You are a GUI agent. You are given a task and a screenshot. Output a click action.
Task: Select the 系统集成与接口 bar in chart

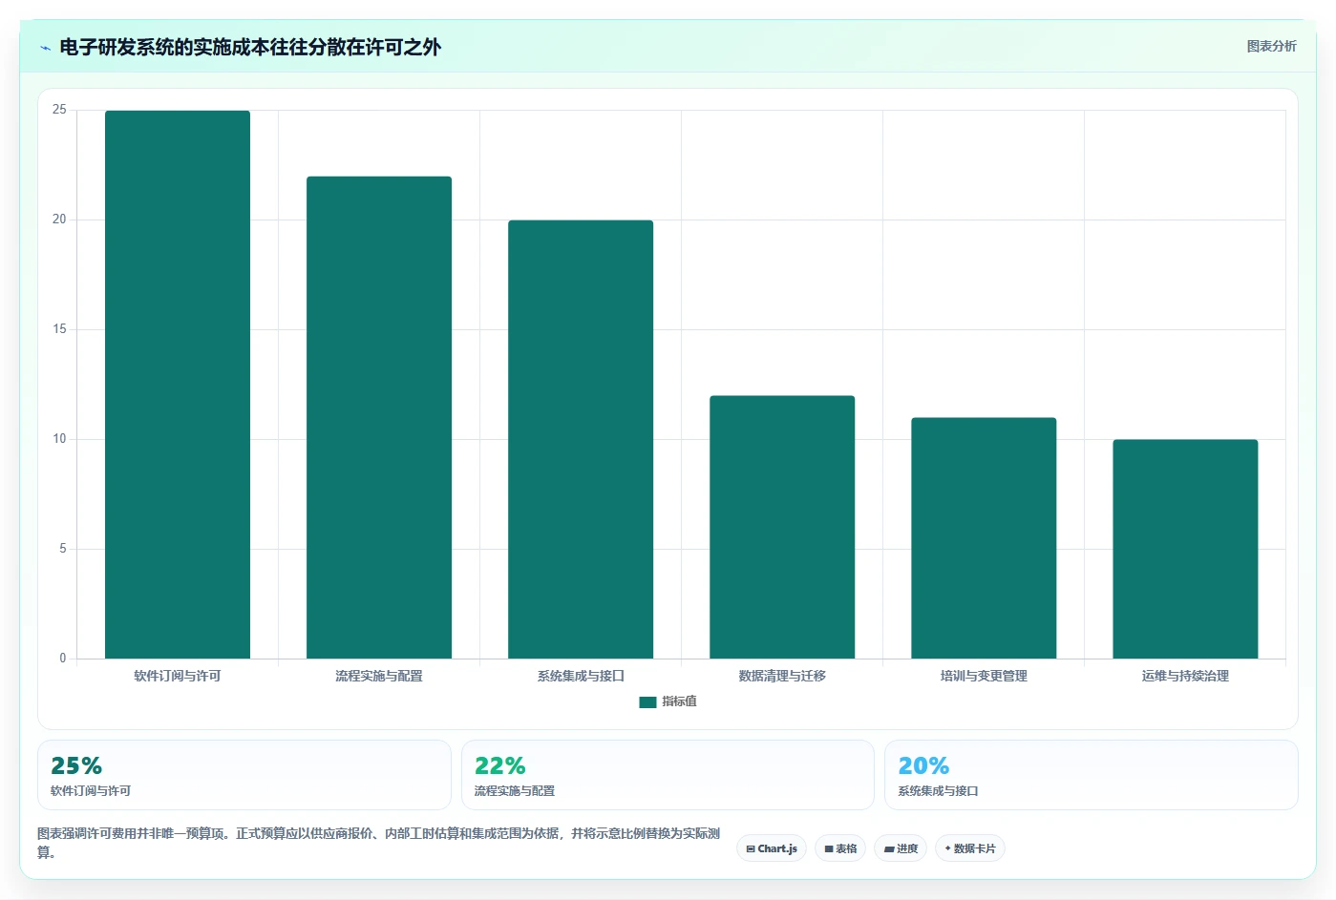(581, 439)
